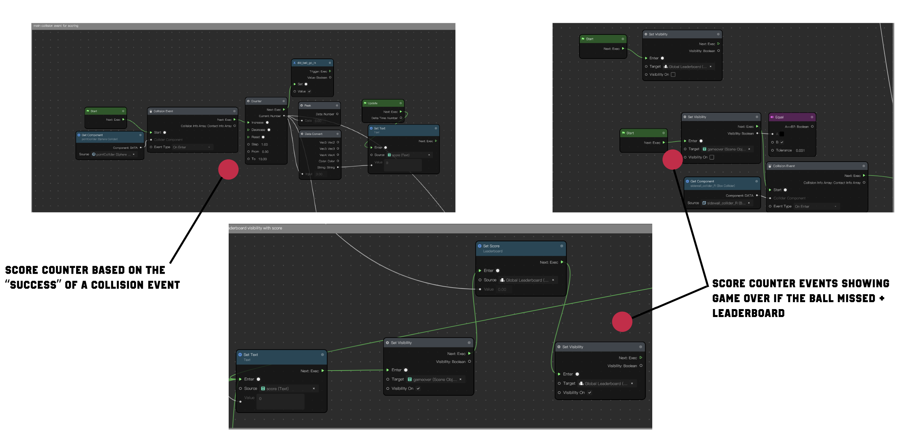Click the black A color swatch in the Equal node

coord(782,134)
